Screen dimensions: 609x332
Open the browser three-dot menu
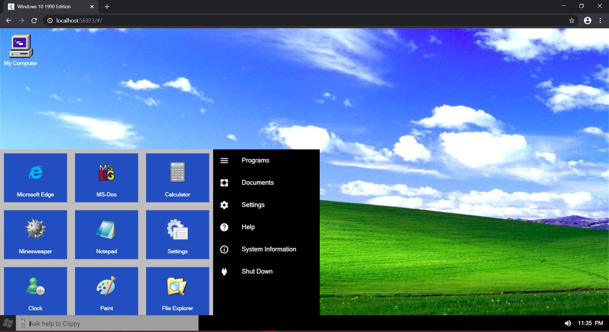click(x=601, y=20)
